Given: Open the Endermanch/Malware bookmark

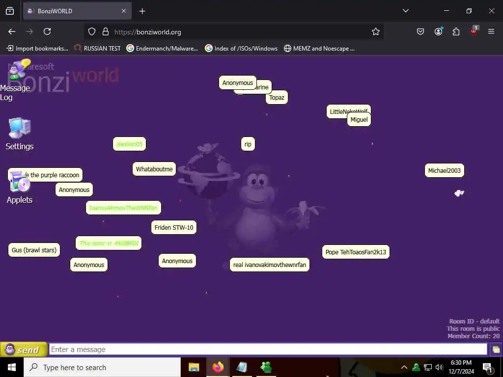Looking at the screenshot, I should click(162, 49).
